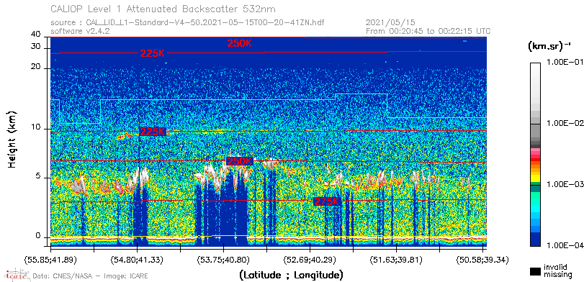The image size is (584, 282).
Task: Click the ICARE logo
Action: coord(17,275)
